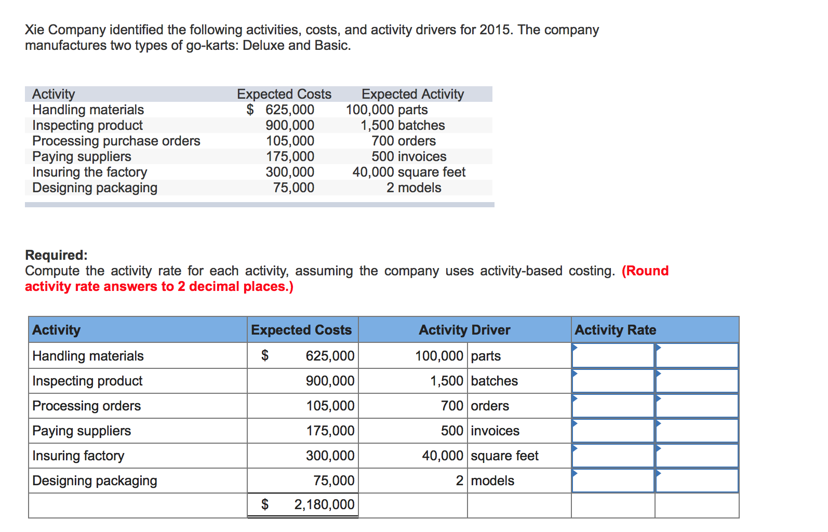Click the 'Processing orders' row label
This screenshot has width=828, height=532.
click(138, 406)
